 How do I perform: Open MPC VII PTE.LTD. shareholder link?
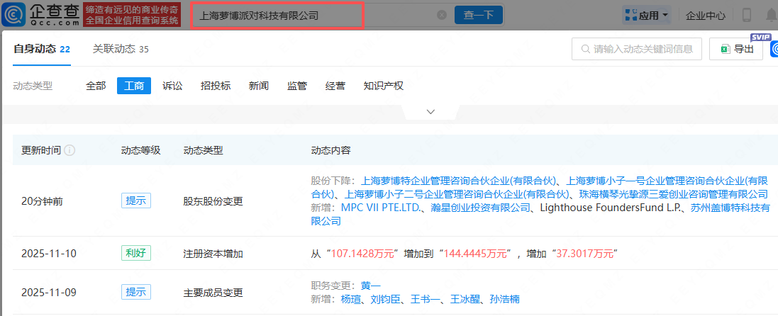[382, 208]
